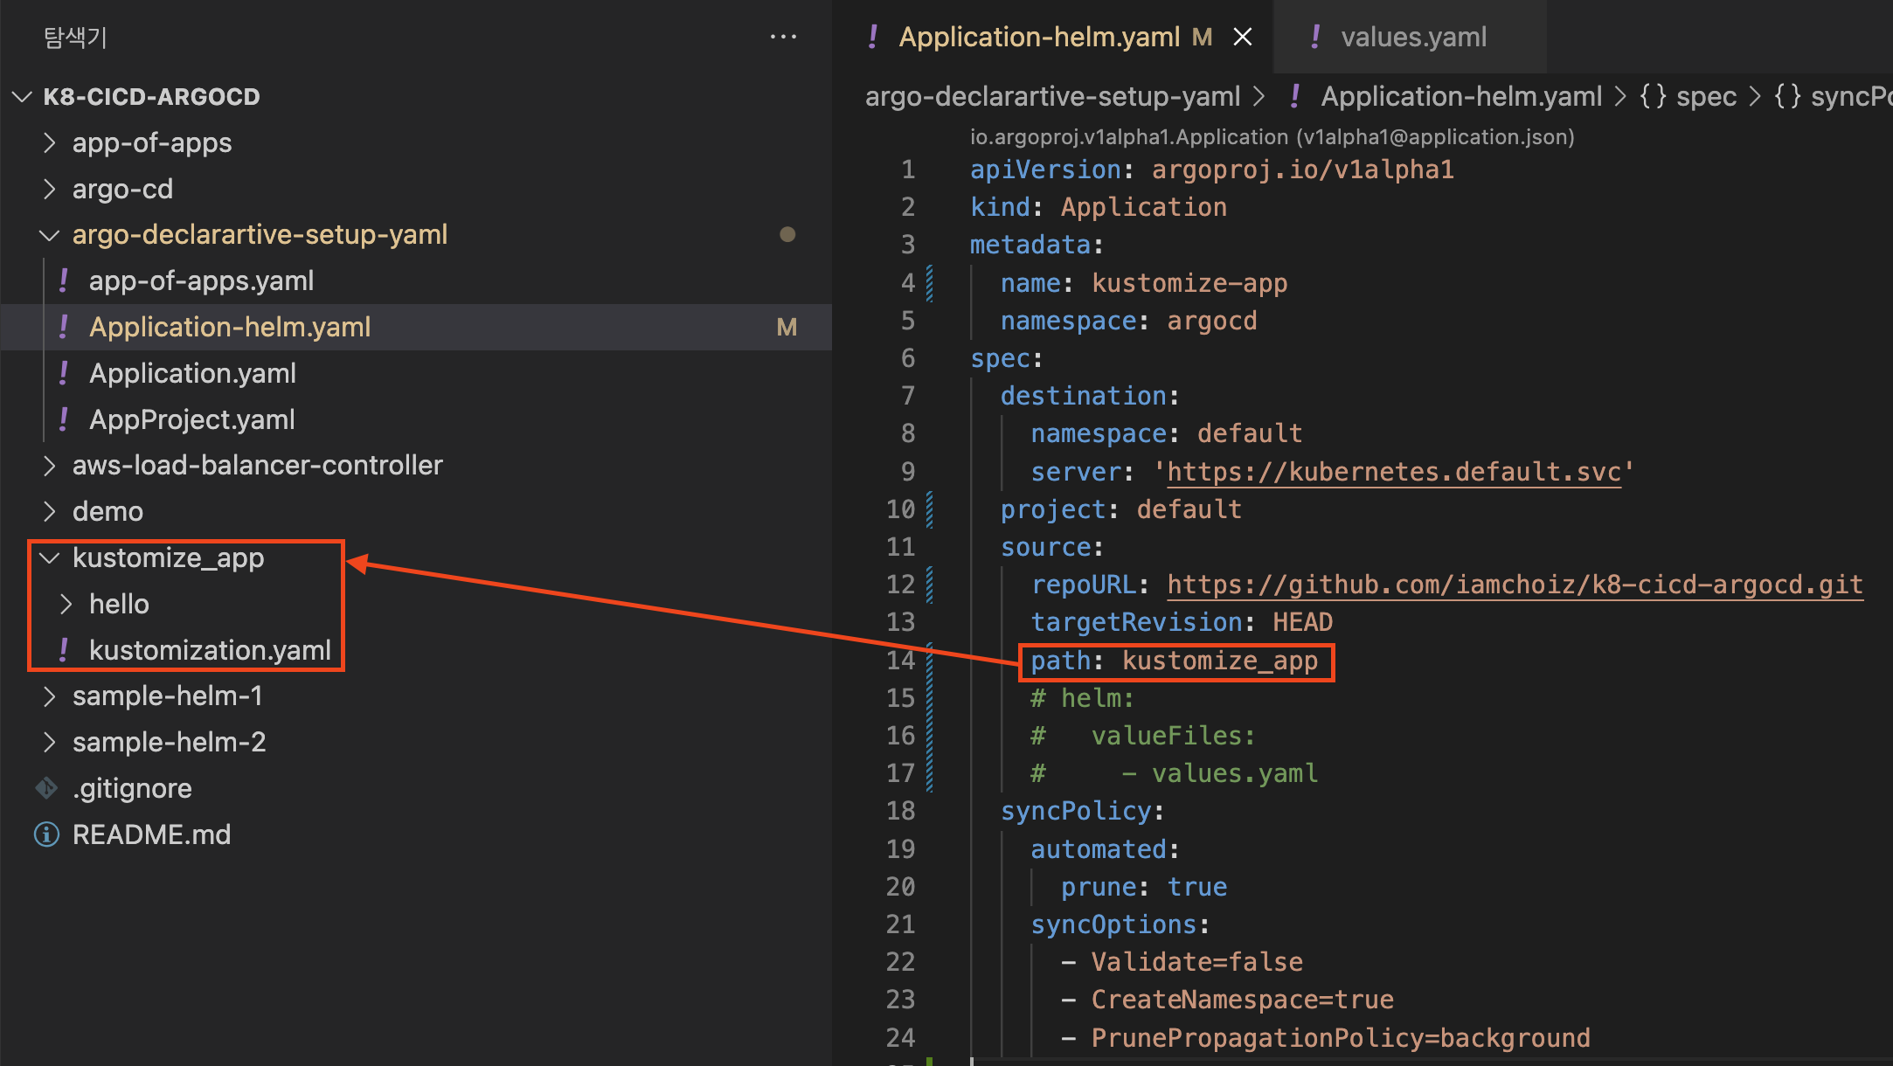The image size is (1893, 1066).
Task: Click the modified dot on argo-declarartive-setup-yaml folder
Action: coord(787,234)
